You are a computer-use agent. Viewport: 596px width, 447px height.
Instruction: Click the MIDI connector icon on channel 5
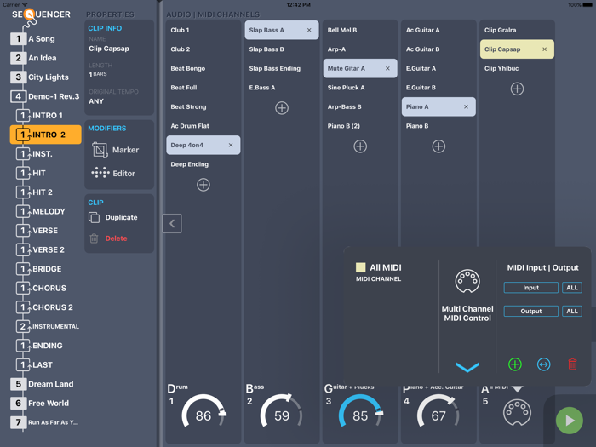coord(517,413)
